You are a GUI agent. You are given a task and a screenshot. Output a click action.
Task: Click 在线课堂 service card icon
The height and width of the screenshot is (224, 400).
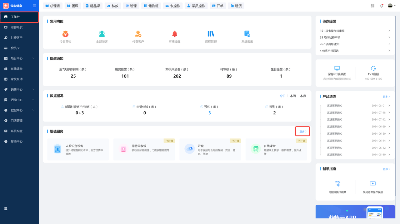256,149
